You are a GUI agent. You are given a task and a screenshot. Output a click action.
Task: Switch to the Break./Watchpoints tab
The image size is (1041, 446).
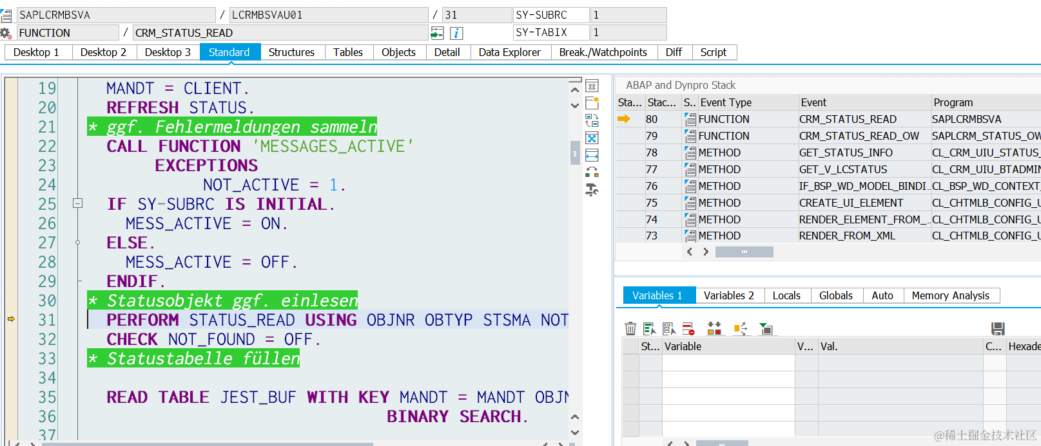coord(603,52)
